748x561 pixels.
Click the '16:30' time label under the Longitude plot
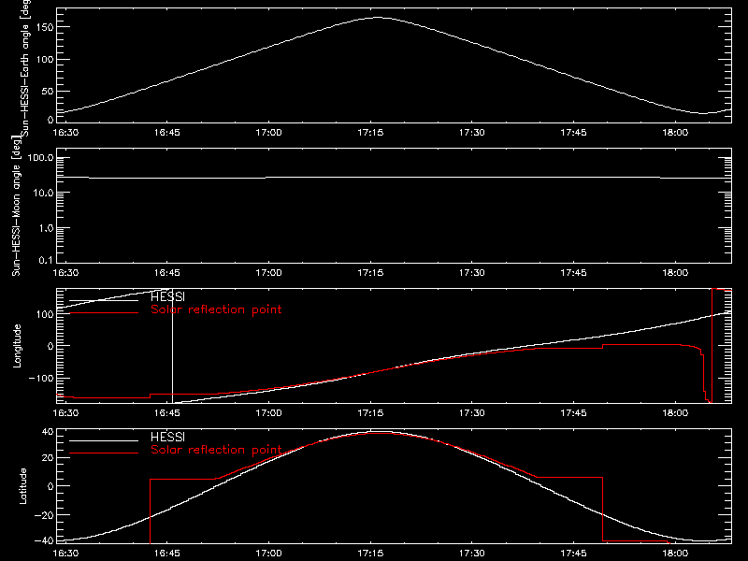point(65,413)
